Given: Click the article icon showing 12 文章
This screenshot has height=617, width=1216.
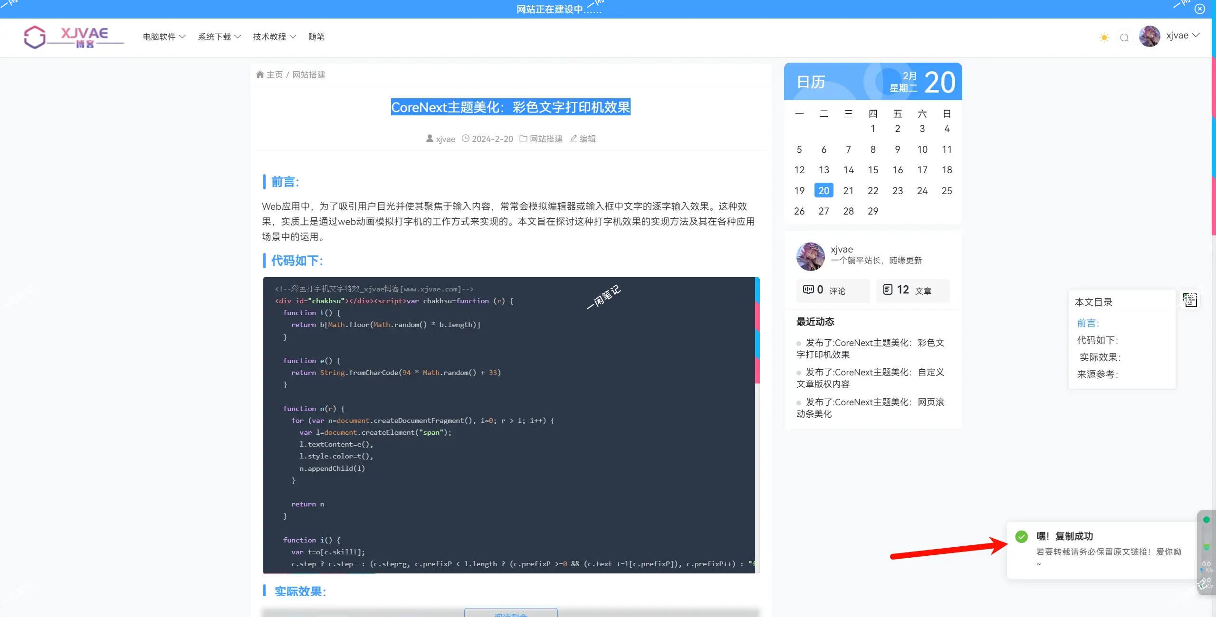Looking at the screenshot, I should pos(889,289).
